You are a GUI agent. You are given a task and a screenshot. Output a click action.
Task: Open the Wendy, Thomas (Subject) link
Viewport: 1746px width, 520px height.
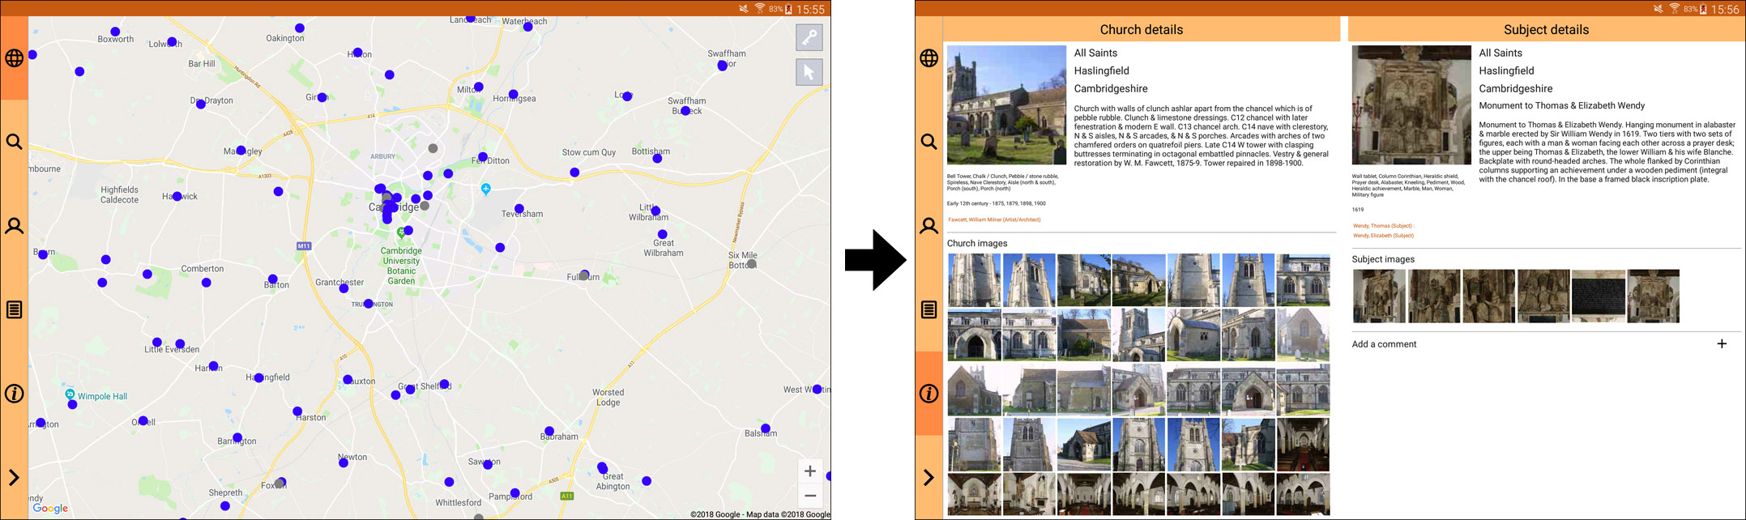coord(1382,226)
